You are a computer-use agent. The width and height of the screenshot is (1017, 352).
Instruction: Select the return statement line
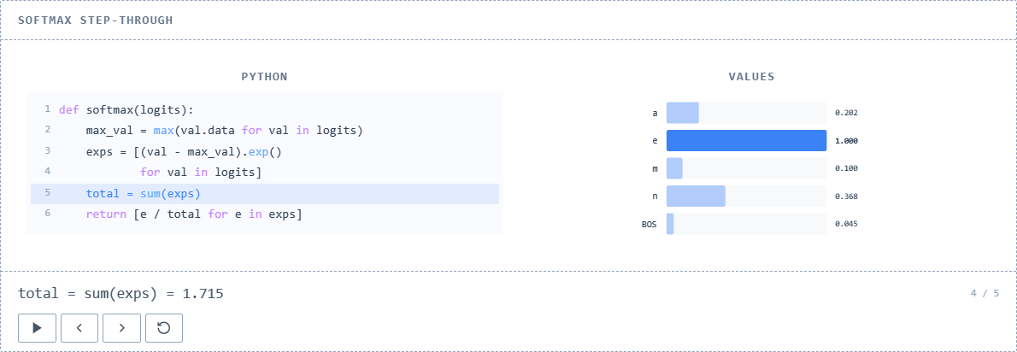click(194, 214)
